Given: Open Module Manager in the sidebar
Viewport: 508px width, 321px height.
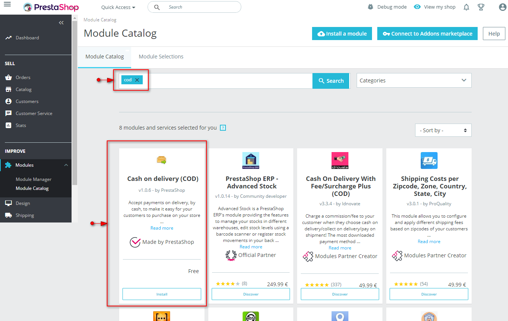Looking at the screenshot, I should click(34, 179).
